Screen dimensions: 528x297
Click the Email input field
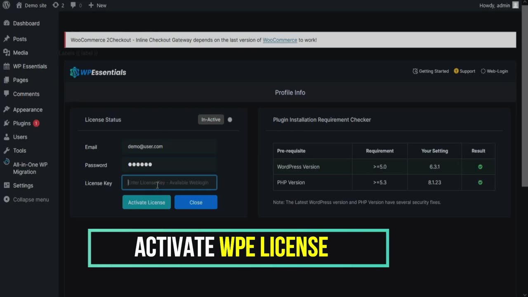pos(170,146)
